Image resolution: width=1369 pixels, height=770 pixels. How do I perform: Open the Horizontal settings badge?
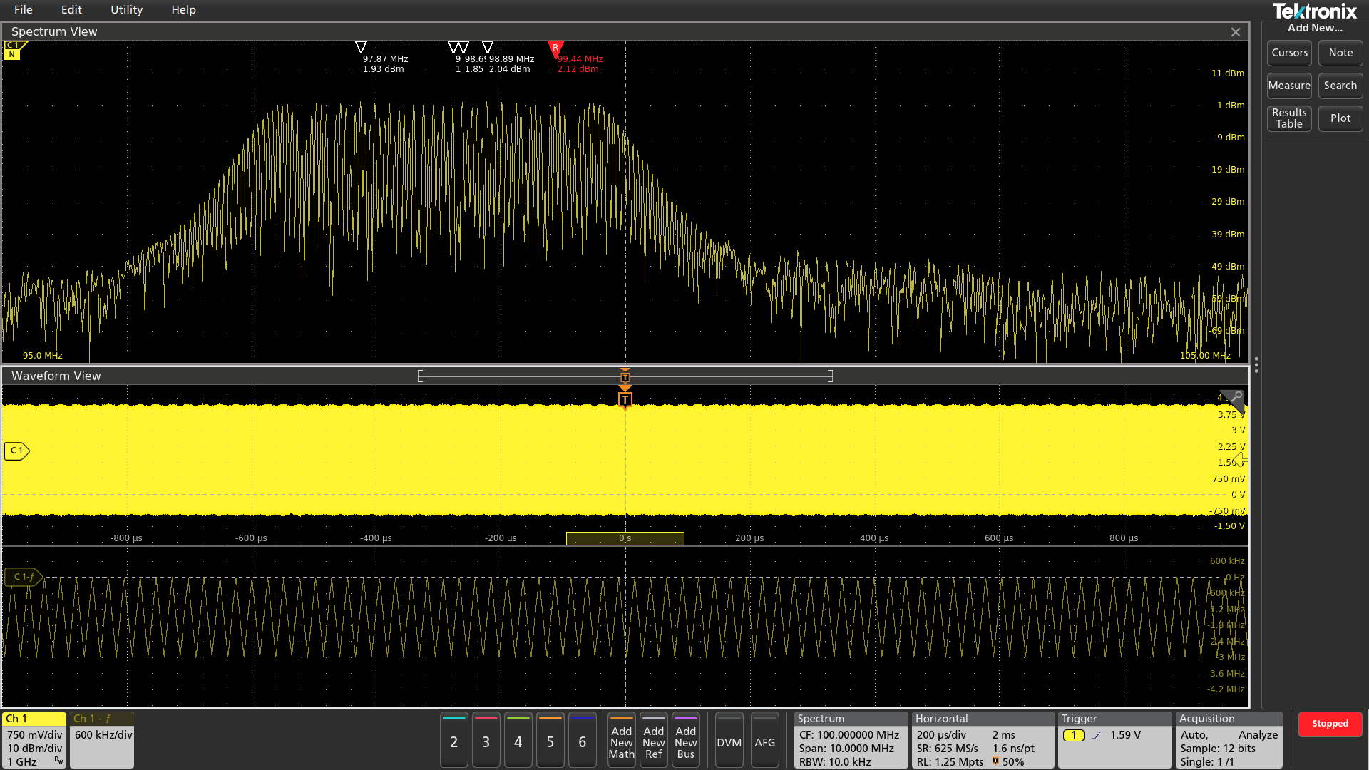[983, 741]
